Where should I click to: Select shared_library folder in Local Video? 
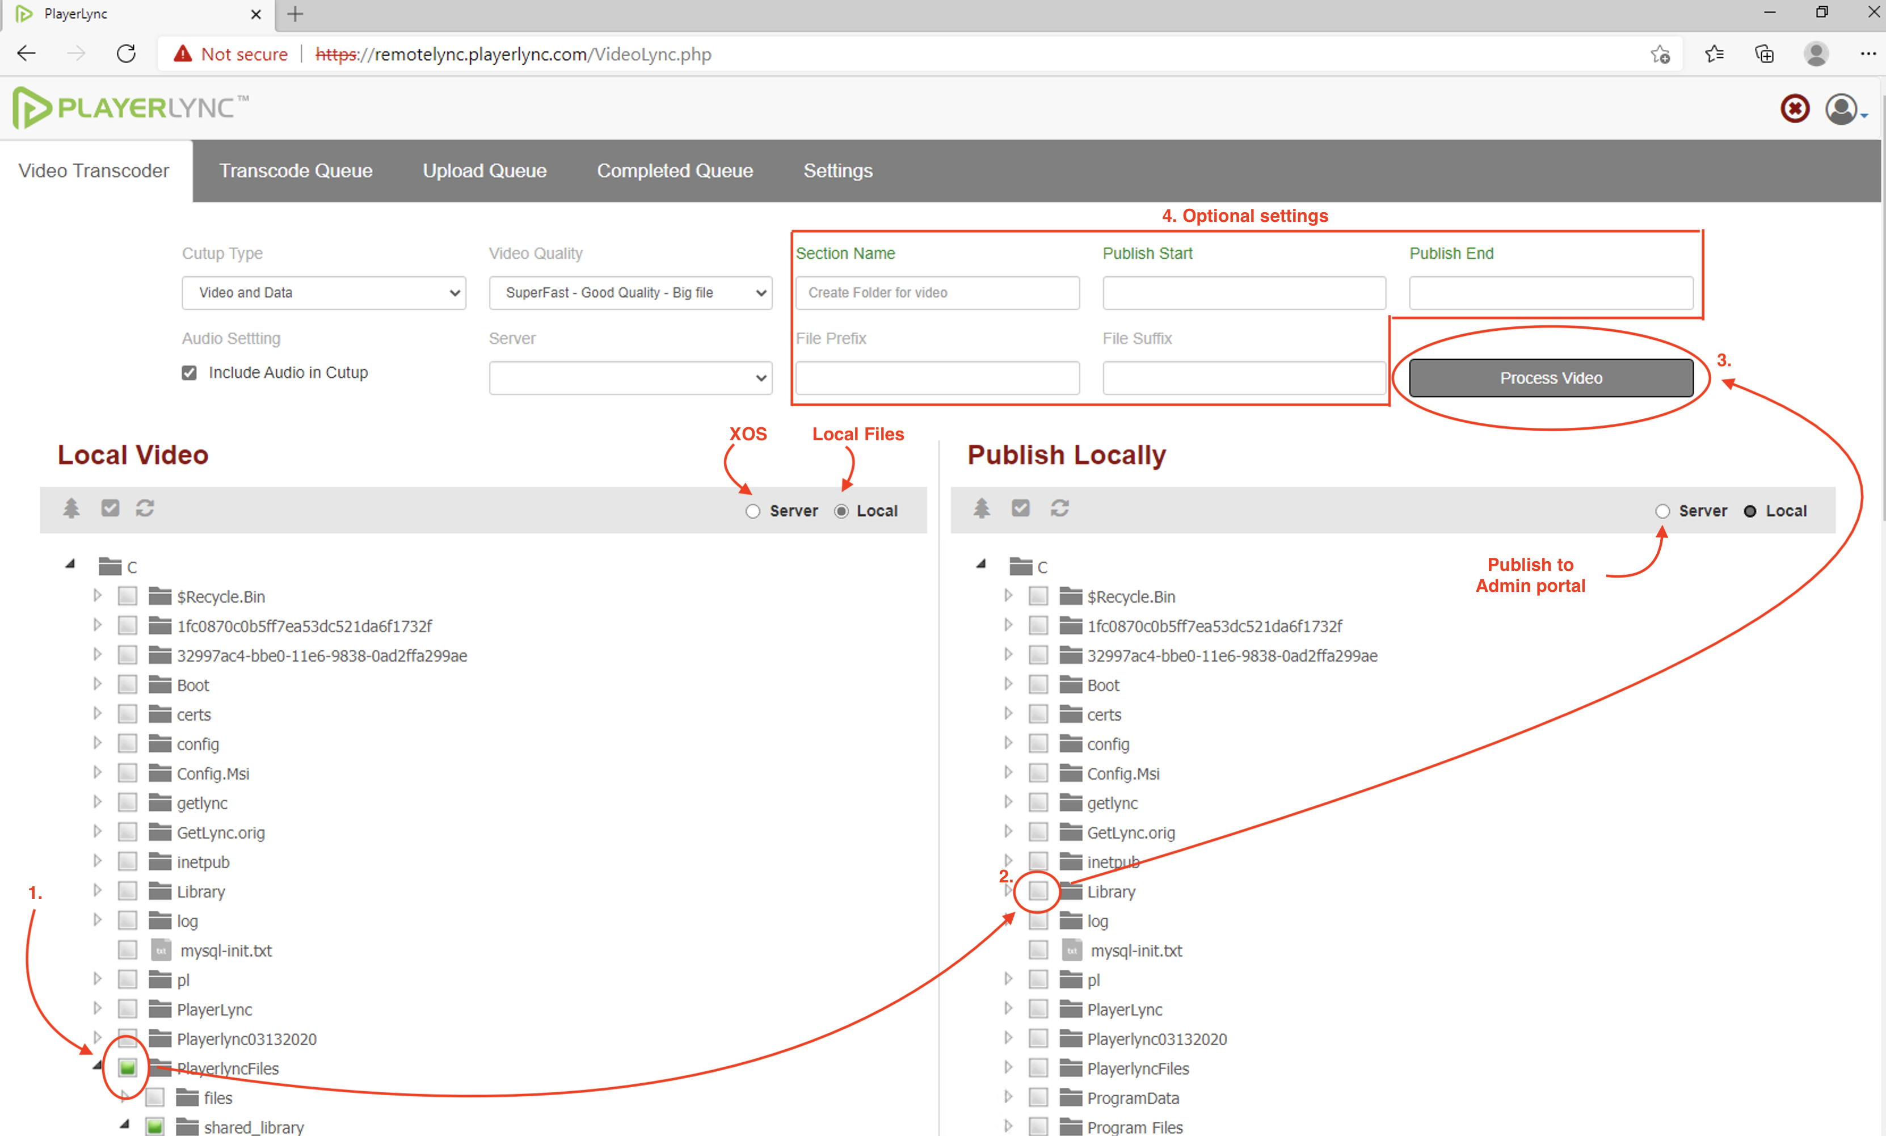coord(254,1127)
